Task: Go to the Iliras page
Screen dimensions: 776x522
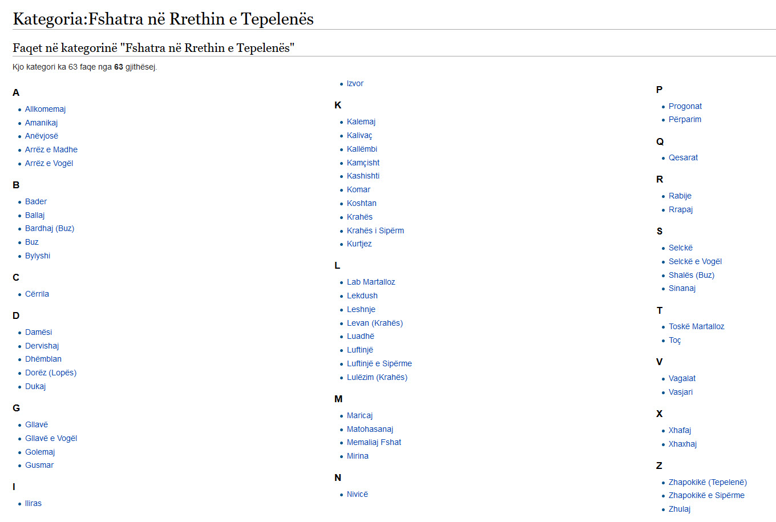Action: (x=33, y=503)
